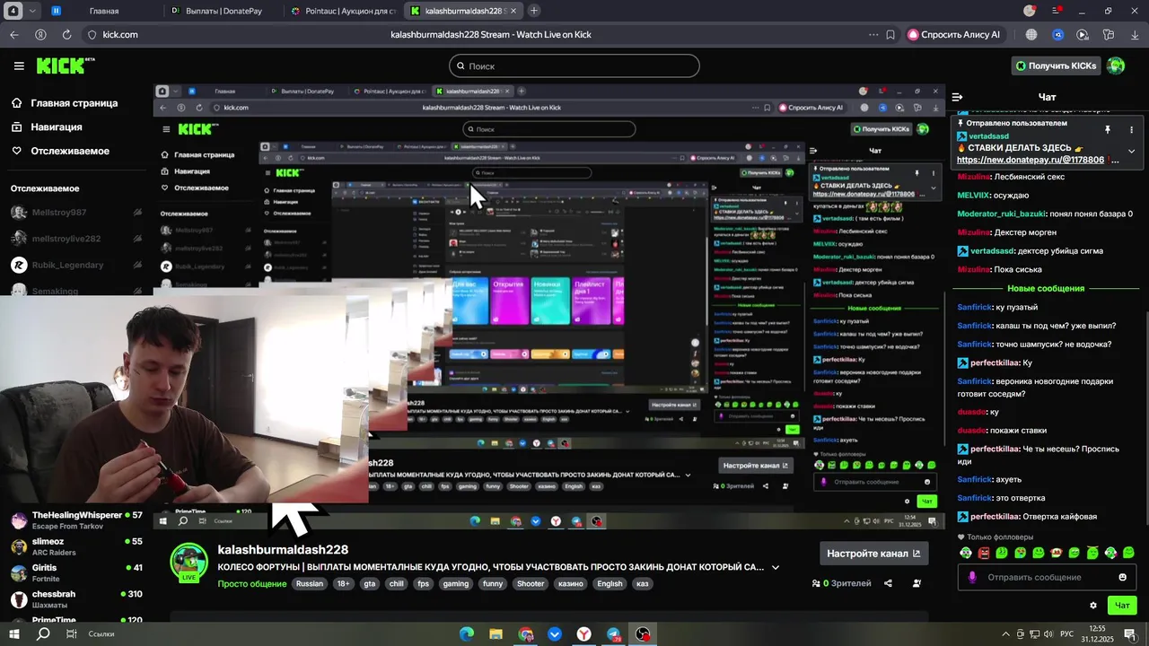The height and width of the screenshot is (646, 1149).
Task: Open the page three-dot options in address bar
Action: (873, 34)
